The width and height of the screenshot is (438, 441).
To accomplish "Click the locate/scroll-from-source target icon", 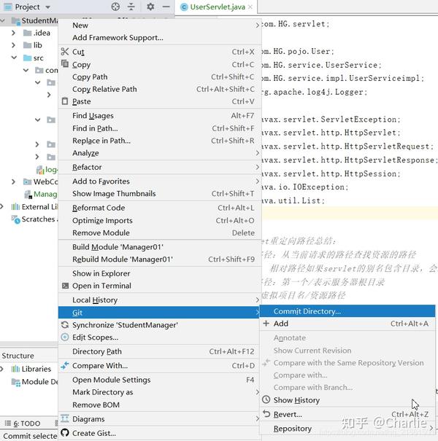I will 115,7.
